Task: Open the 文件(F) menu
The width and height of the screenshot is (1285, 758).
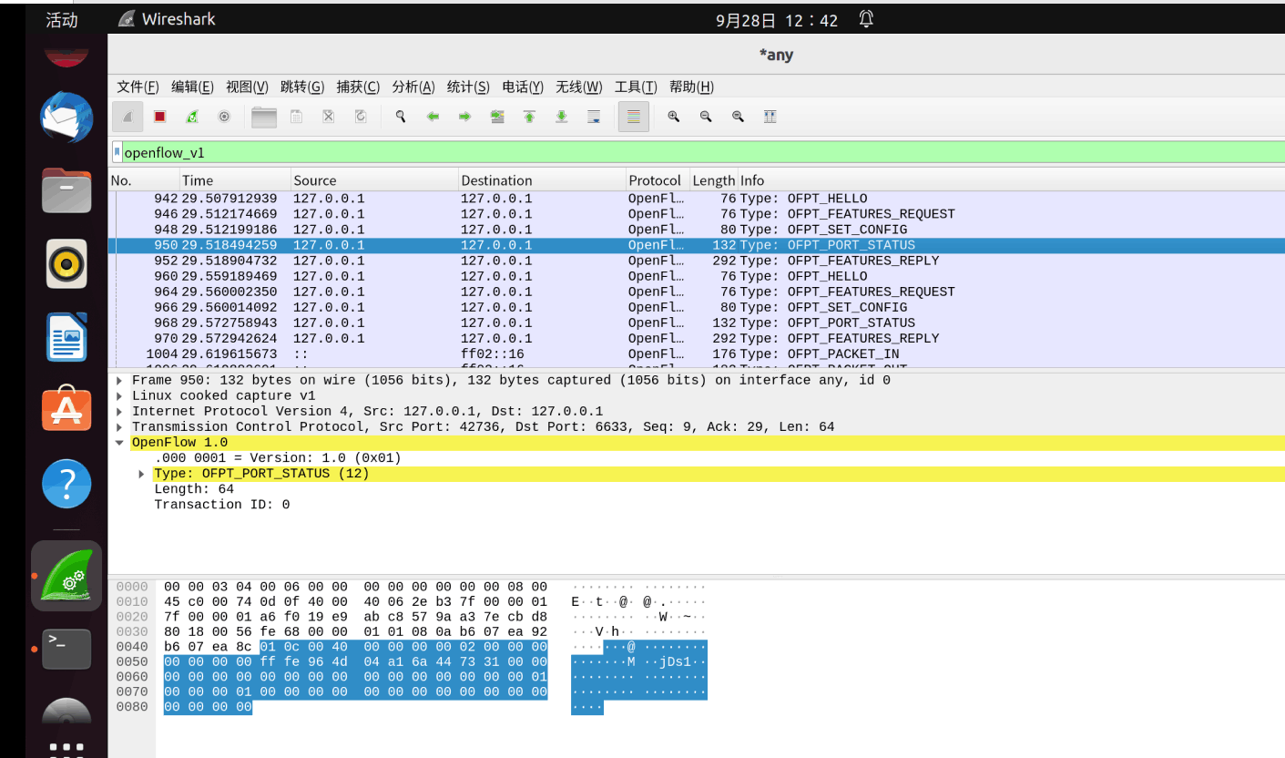Action: coord(138,87)
